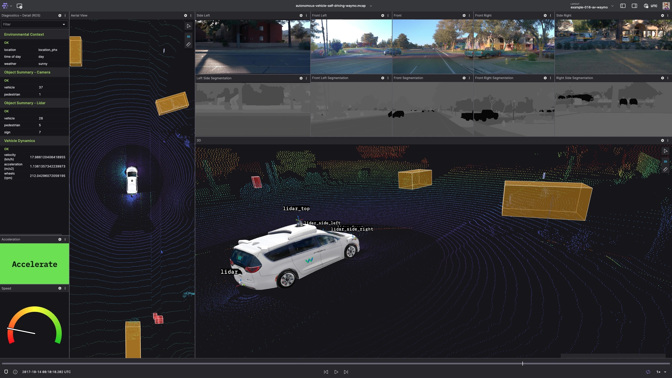Skip to the next frame with seek-forward button
672x378 pixels.
[346, 372]
